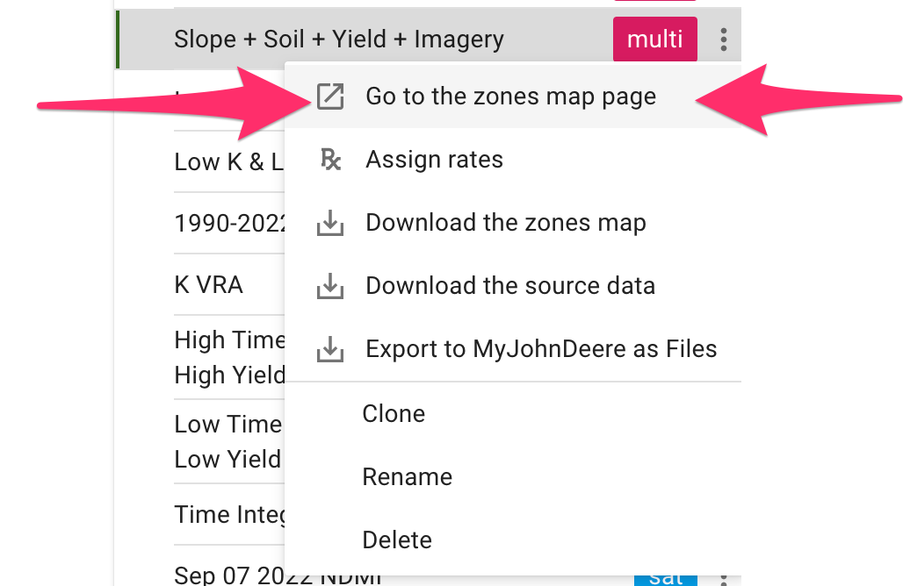
Task: Click the pink multi badge
Action: click(x=654, y=39)
